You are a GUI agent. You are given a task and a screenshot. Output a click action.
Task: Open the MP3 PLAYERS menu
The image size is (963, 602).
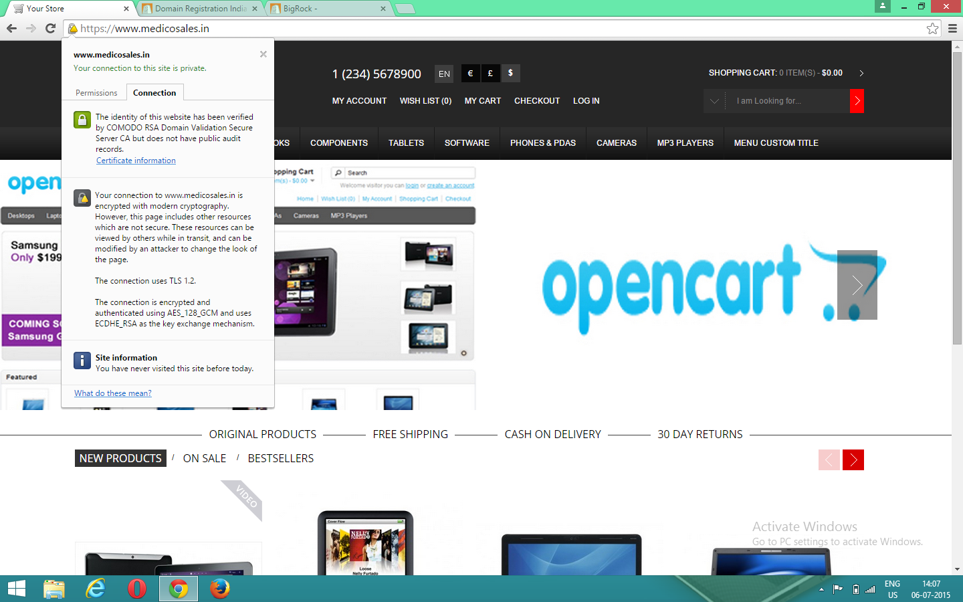[685, 143]
